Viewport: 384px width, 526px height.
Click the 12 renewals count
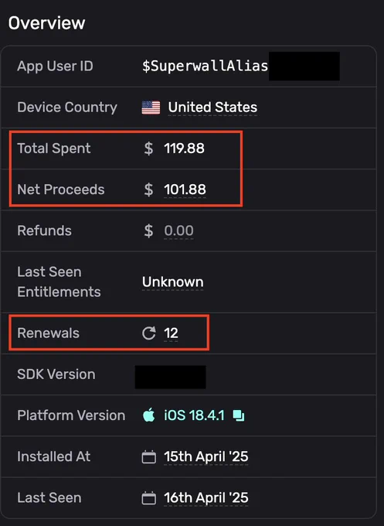click(171, 333)
